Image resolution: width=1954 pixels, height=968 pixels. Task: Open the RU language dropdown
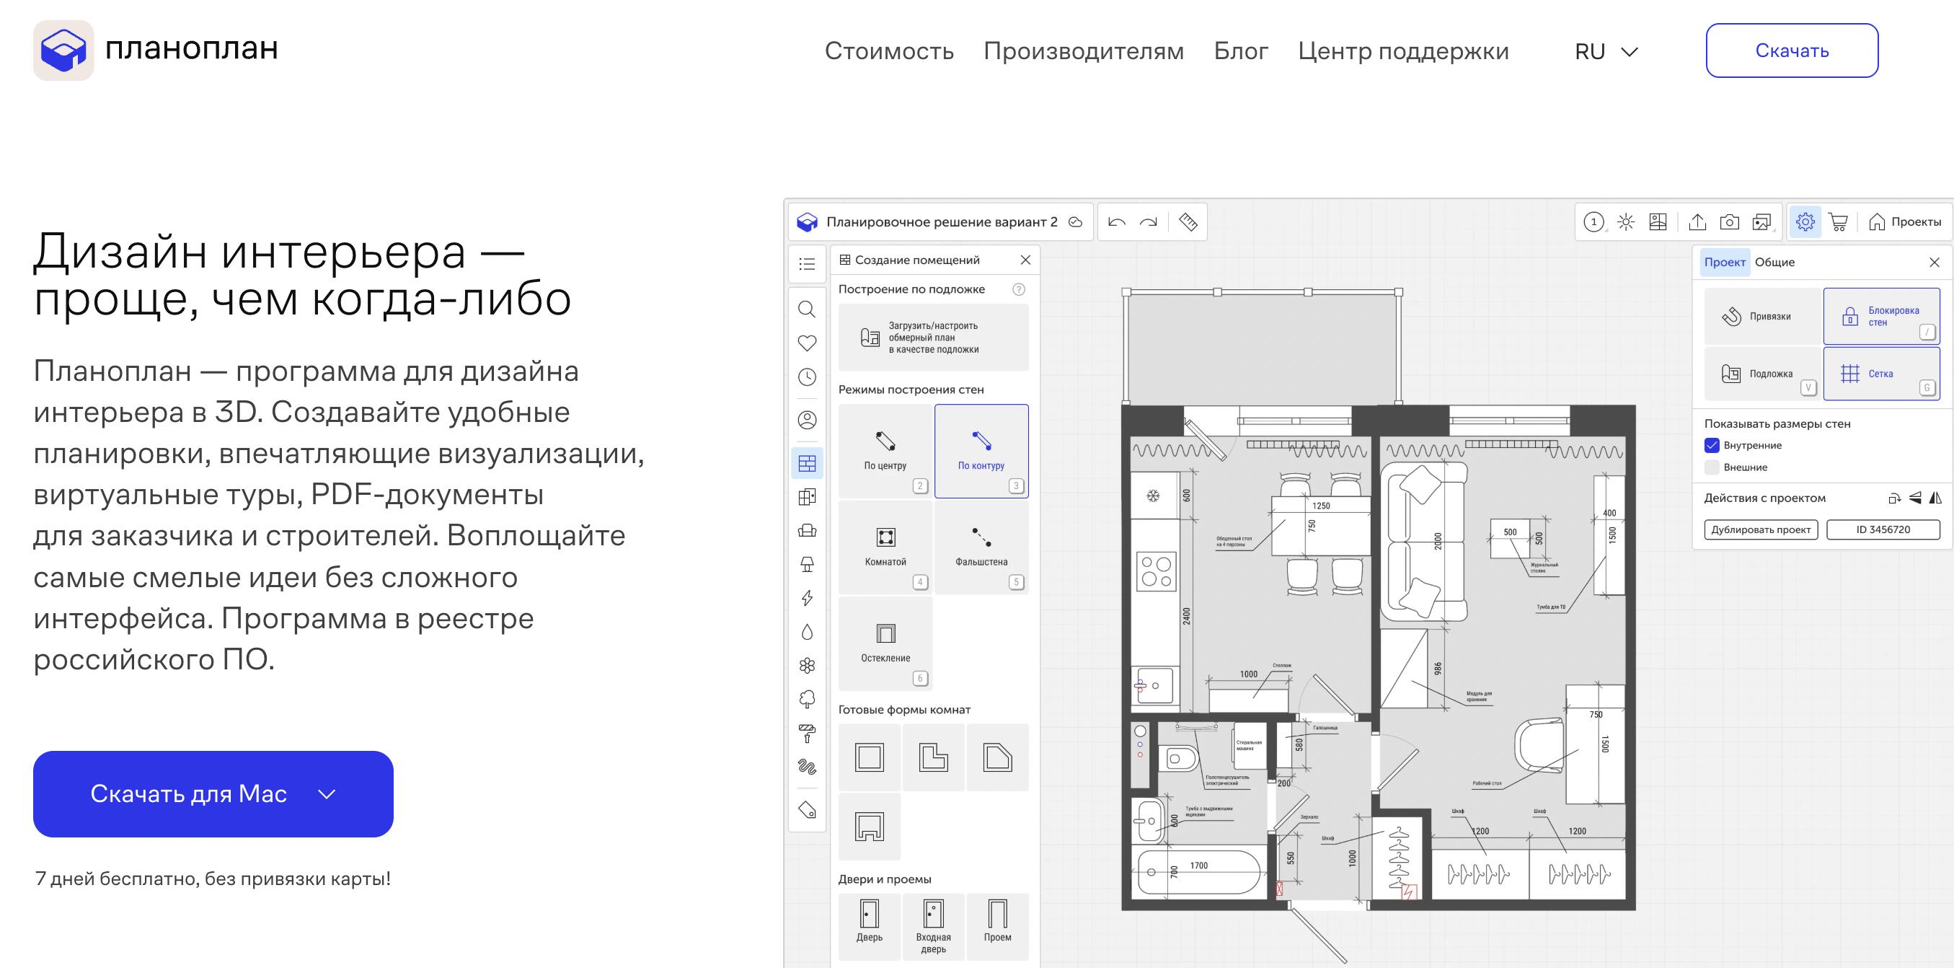tap(1606, 52)
